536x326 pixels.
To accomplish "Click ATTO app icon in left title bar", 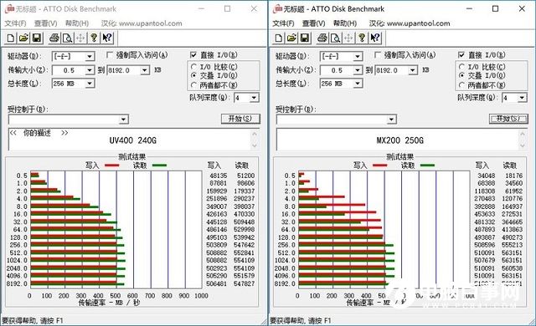I will pos(9,9).
